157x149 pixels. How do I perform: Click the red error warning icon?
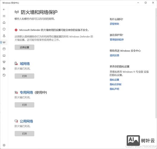(x=16, y=30)
